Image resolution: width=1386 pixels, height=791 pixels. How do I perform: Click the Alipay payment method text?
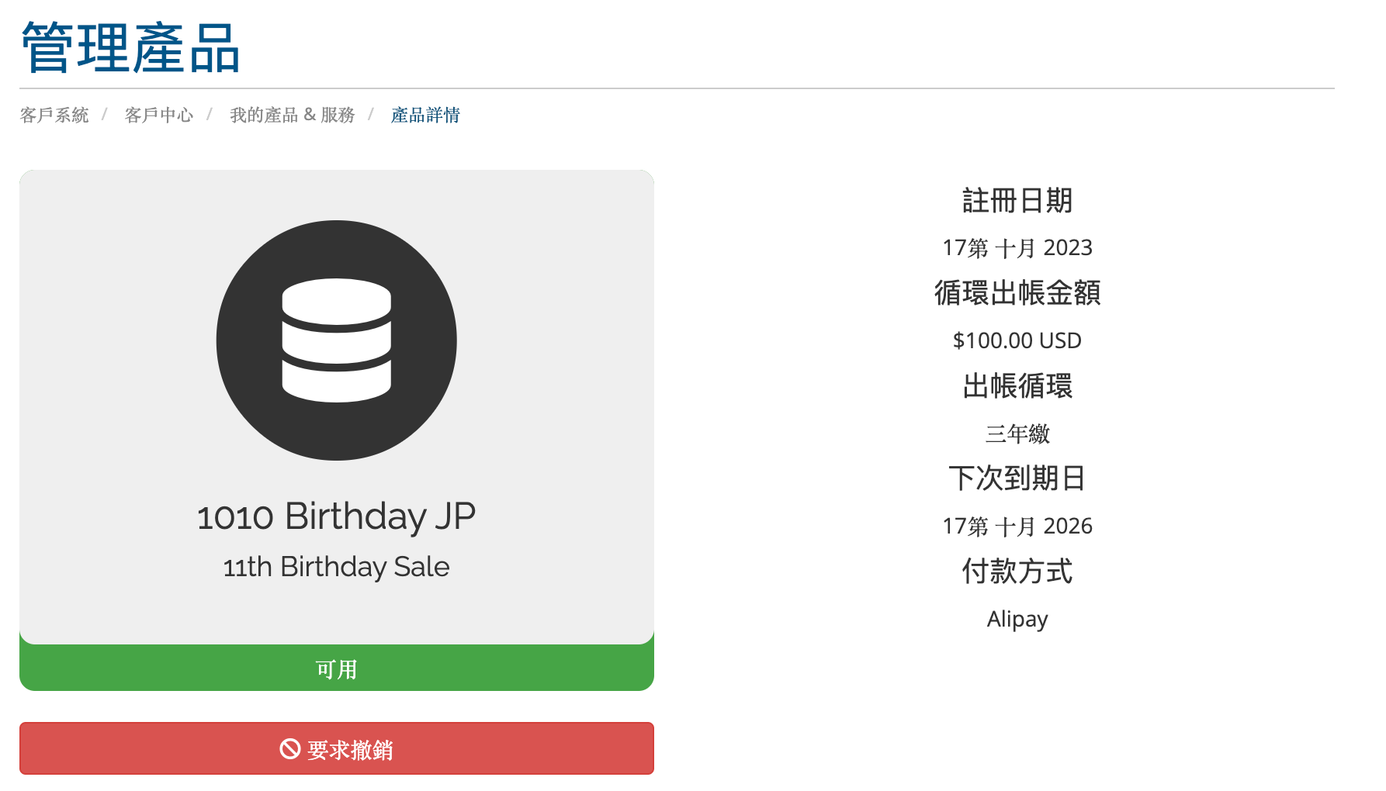(x=1017, y=619)
